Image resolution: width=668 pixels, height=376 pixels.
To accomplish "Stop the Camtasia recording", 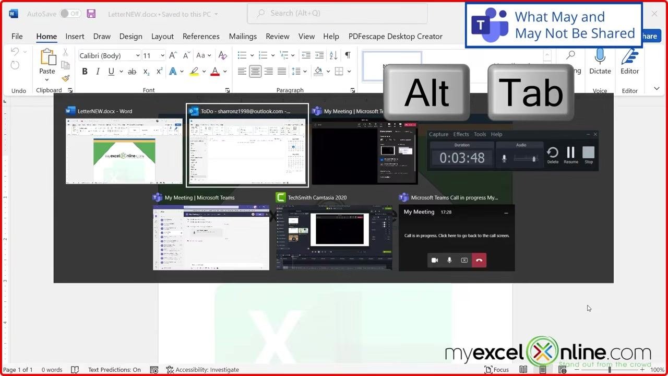I will tap(589, 155).
